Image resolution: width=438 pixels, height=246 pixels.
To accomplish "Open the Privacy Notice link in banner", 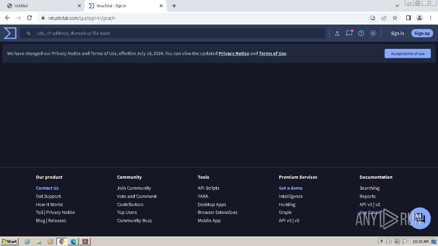I will pos(234,53).
